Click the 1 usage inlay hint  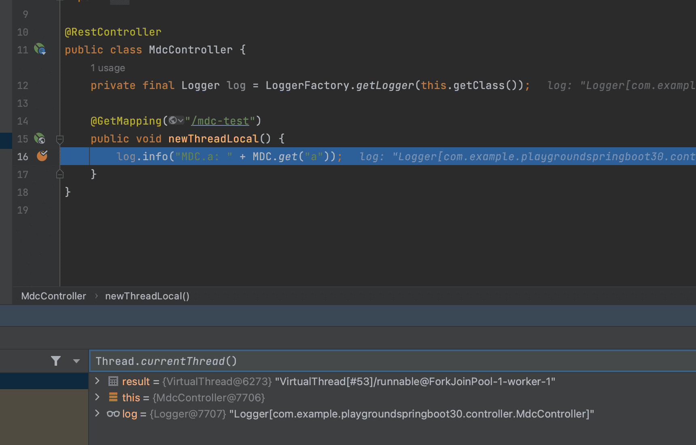click(108, 68)
